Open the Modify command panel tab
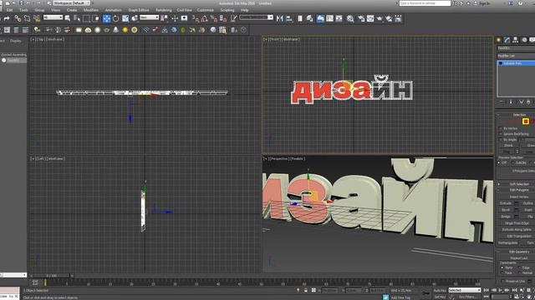535x300 pixels. tap(507, 40)
